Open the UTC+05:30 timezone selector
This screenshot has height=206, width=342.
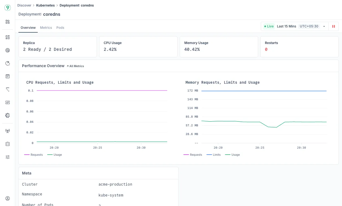coord(309,26)
